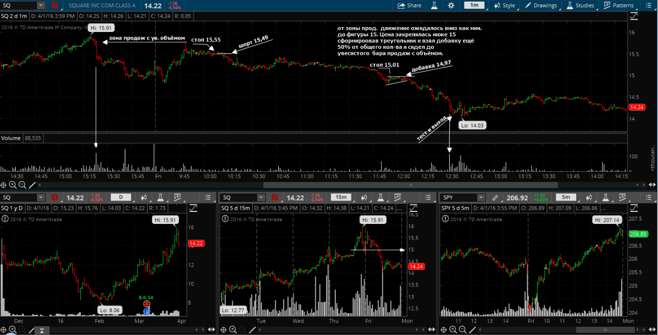Open patterns icon in 15m chart
658x335 pixels.
point(397,198)
